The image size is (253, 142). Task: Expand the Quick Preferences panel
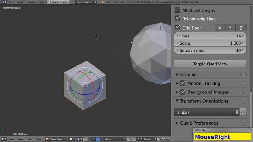pos(177,123)
